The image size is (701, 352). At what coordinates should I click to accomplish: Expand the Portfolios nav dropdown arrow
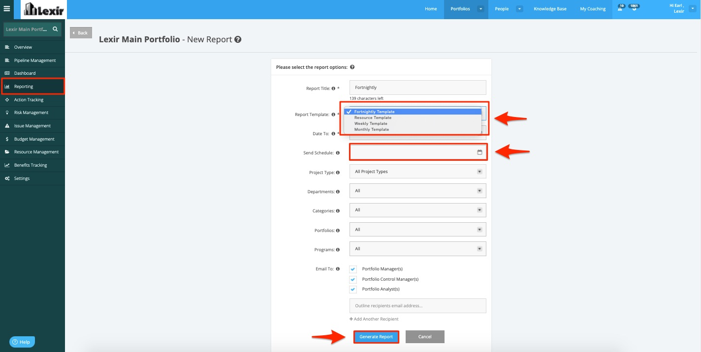(x=480, y=9)
